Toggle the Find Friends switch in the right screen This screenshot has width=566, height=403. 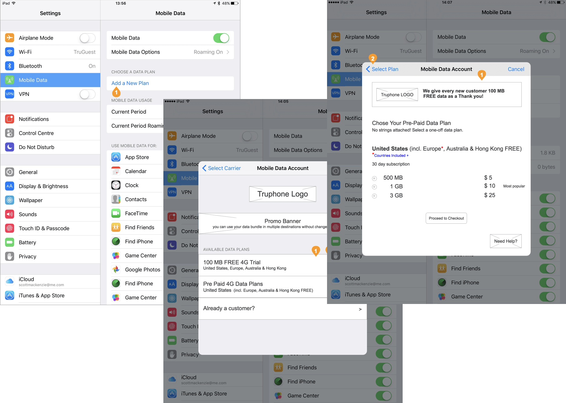pos(547,269)
